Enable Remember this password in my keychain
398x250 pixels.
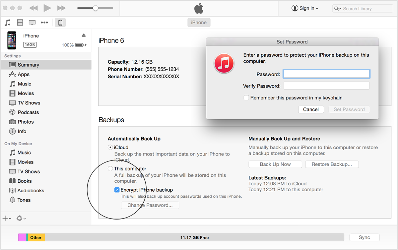tap(246, 98)
